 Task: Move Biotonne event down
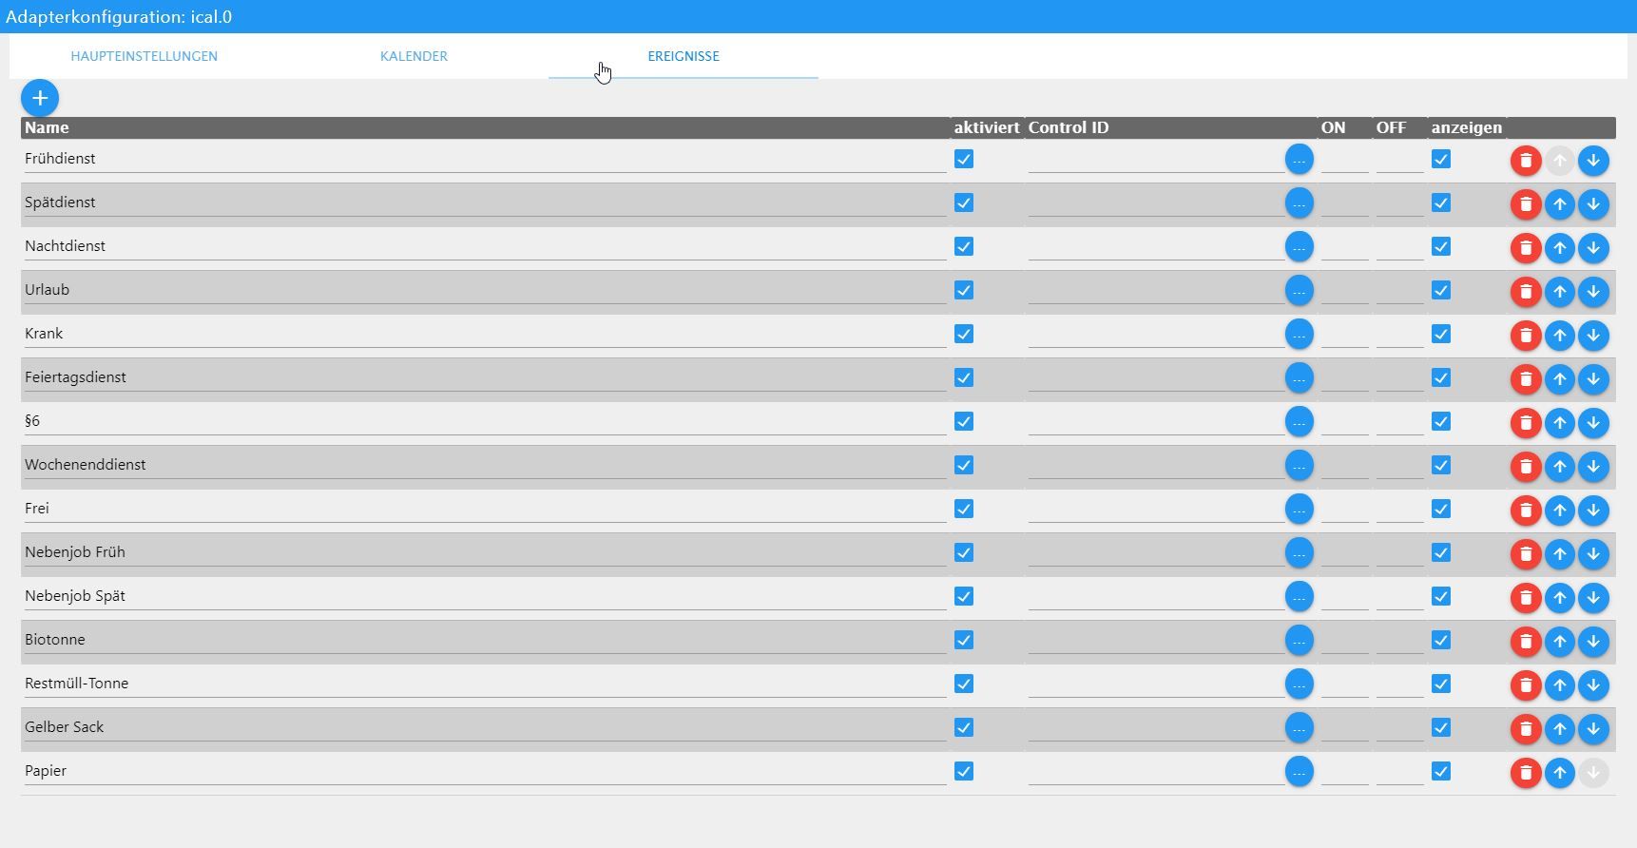(x=1593, y=642)
